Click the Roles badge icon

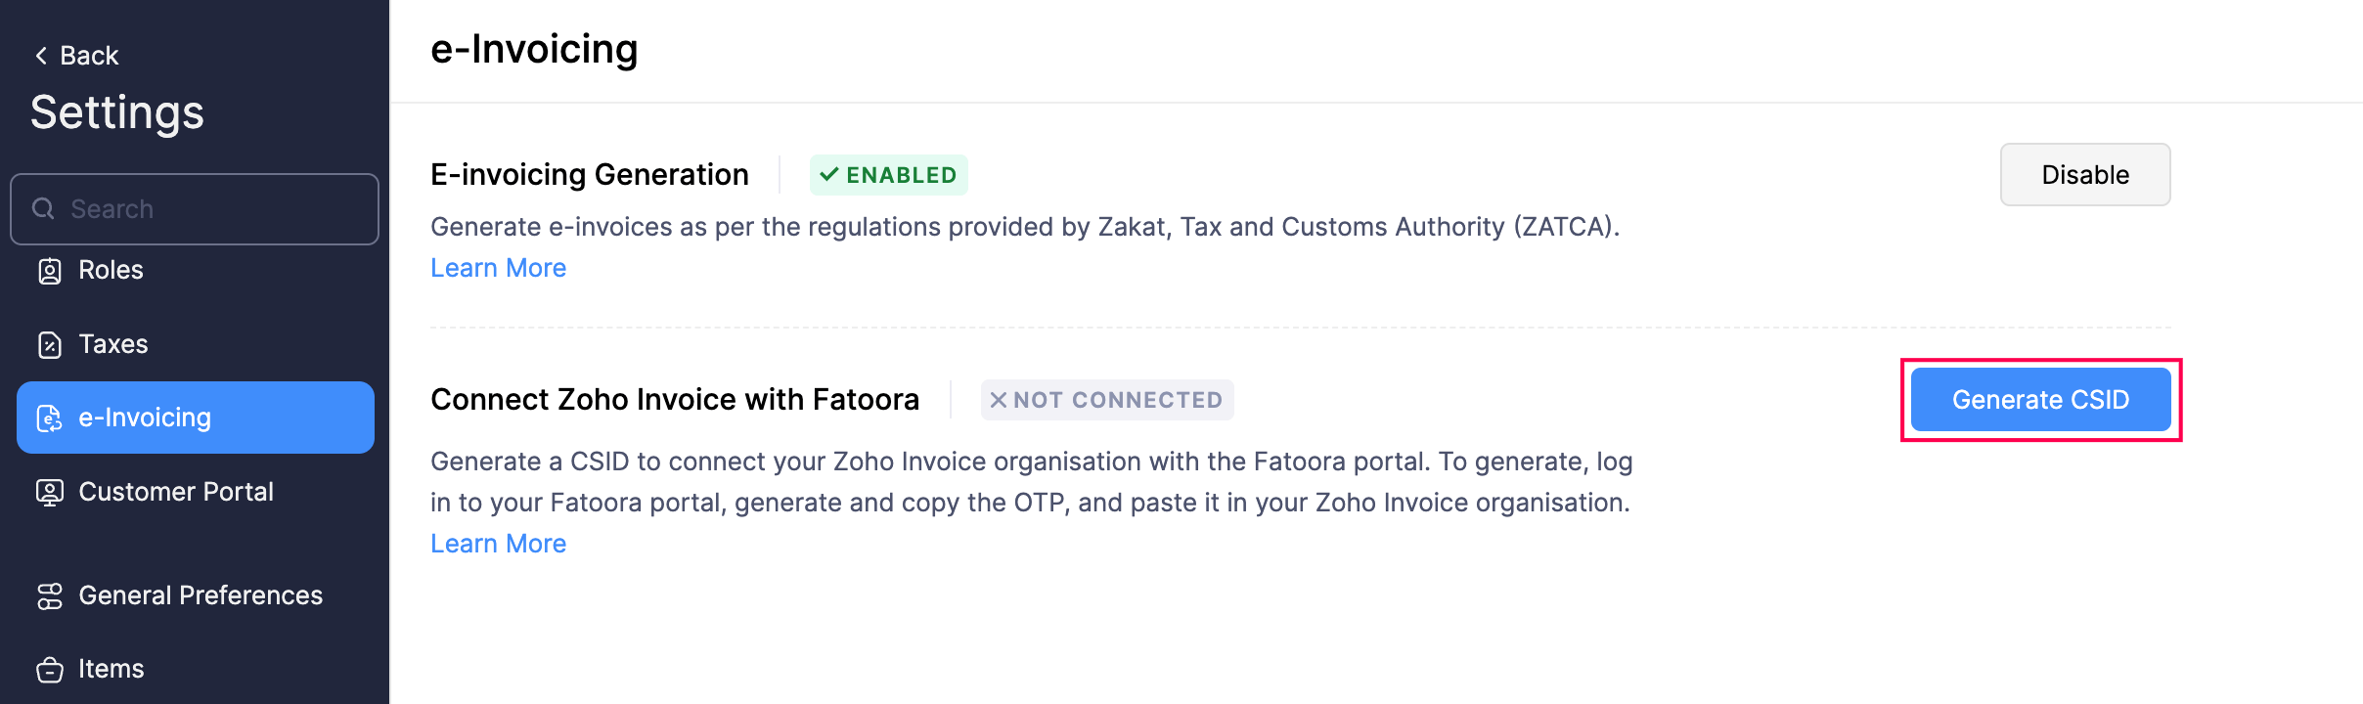click(x=50, y=271)
